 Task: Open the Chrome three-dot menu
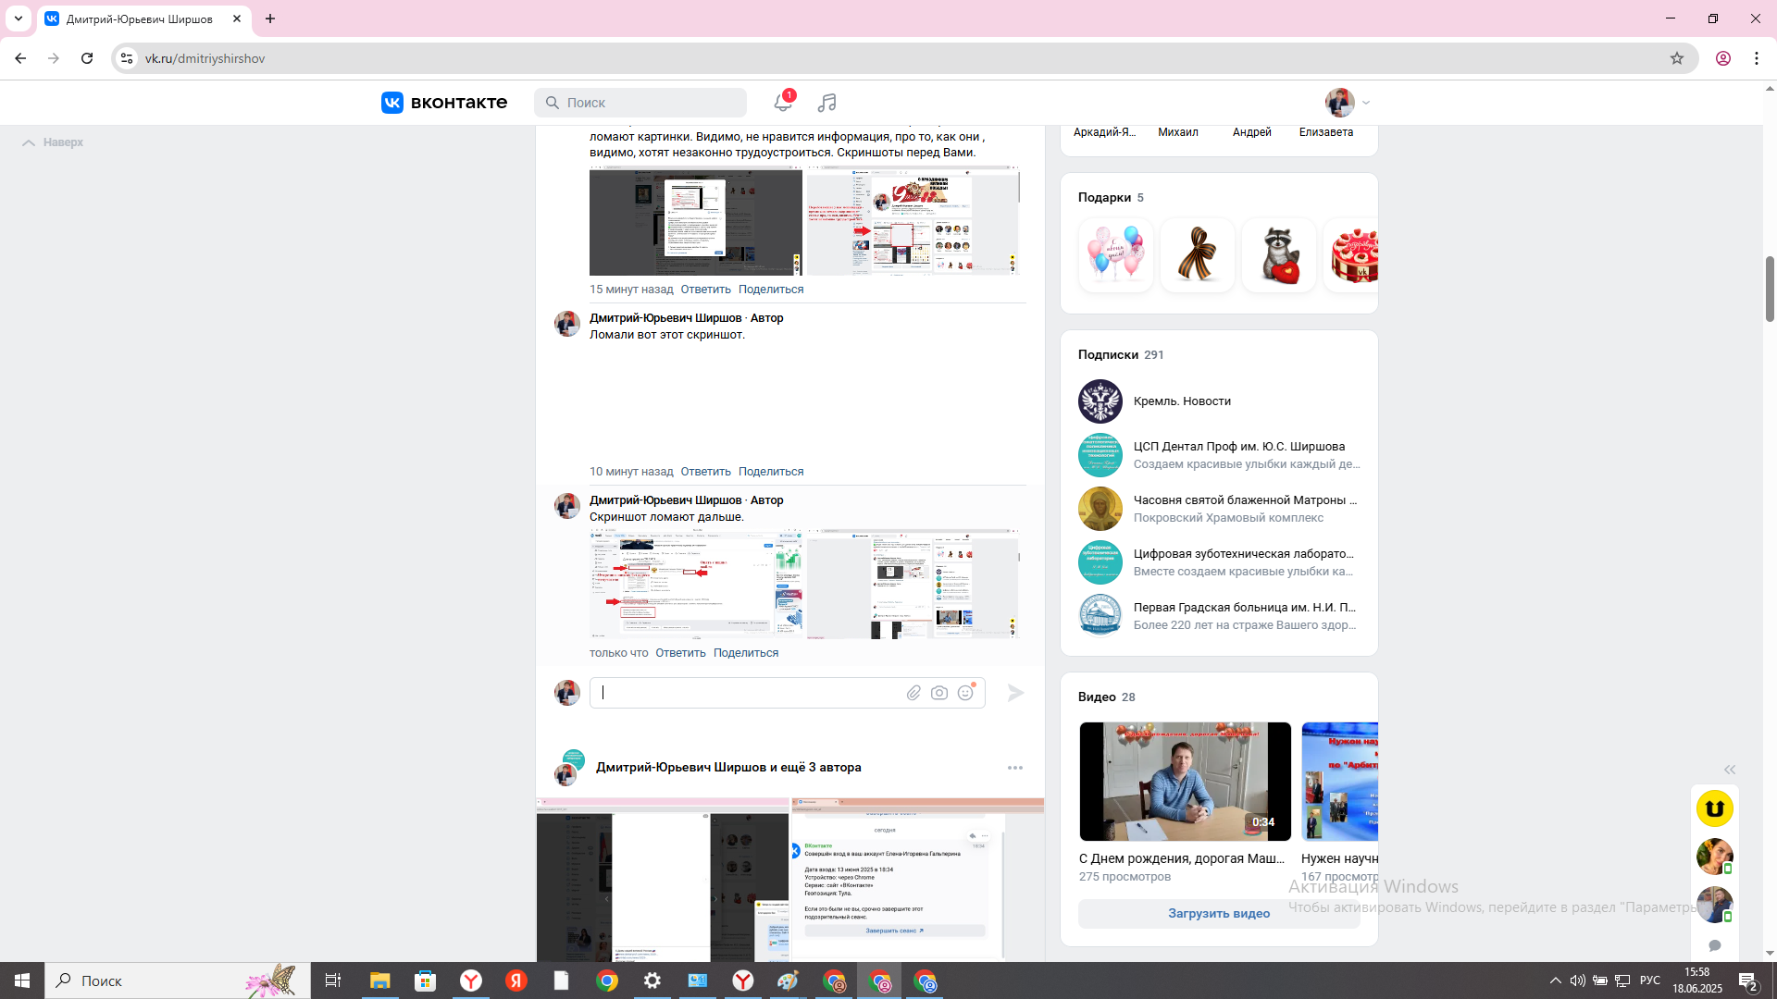[x=1757, y=58]
